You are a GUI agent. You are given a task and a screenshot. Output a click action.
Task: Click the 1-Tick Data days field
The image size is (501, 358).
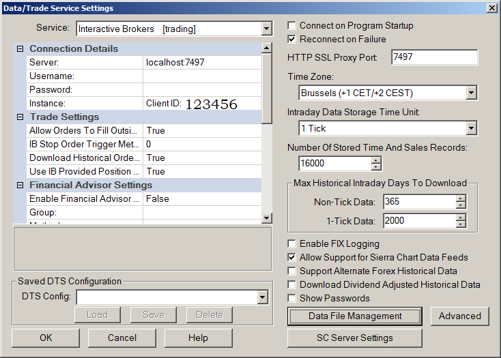click(x=420, y=221)
